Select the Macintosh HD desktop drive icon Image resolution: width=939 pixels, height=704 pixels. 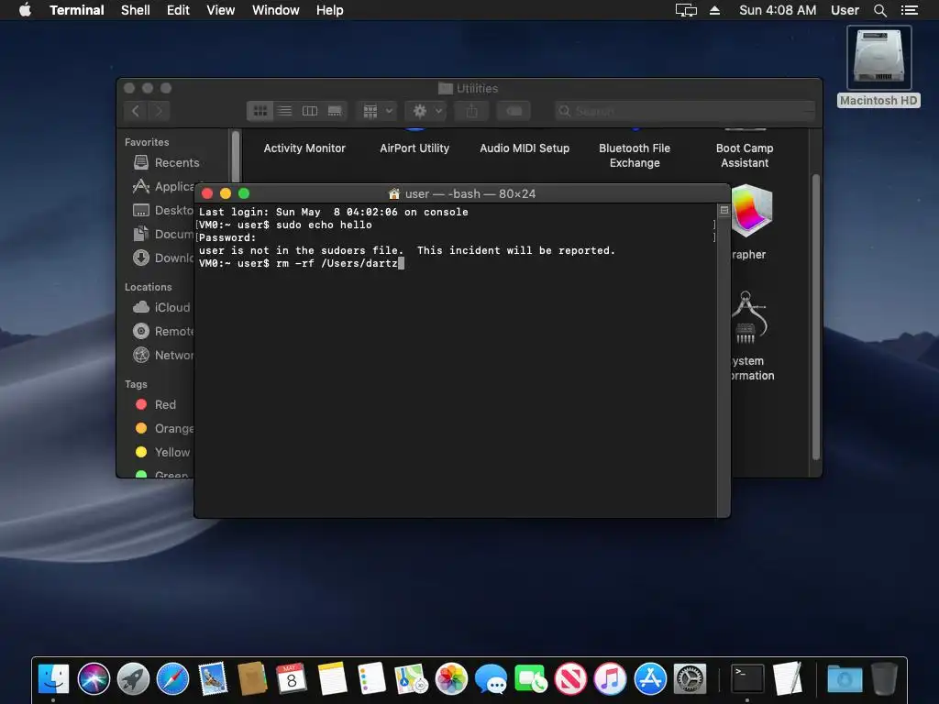click(878, 58)
